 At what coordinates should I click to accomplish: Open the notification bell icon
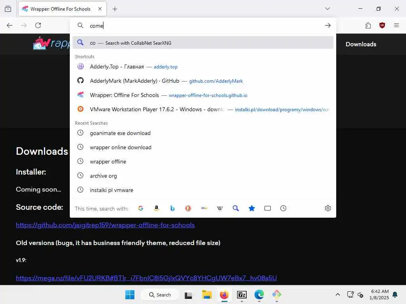(395, 294)
